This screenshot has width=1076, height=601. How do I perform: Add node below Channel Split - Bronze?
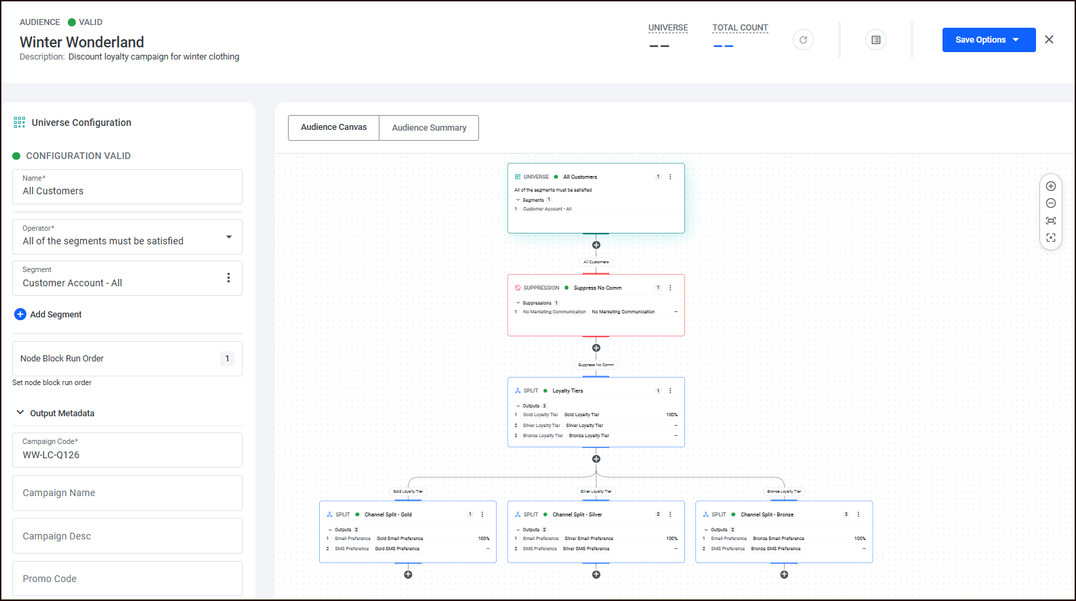pos(784,575)
